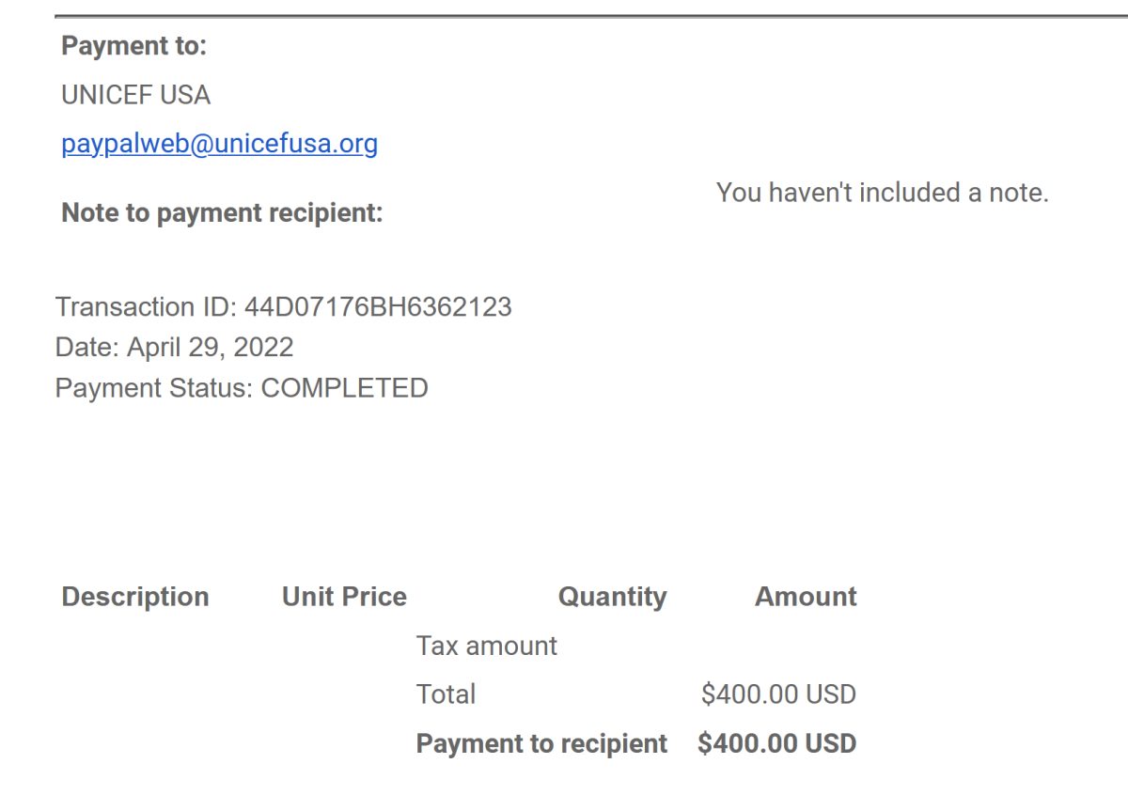The width and height of the screenshot is (1128, 795).
Task: Click the word COMPLETED in payment status
Action: (x=345, y=388)
